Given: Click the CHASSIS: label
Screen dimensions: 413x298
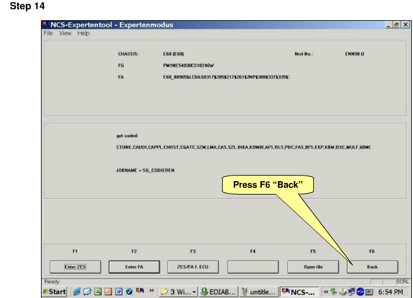Looking at the screenshot, I should [128, 54].
